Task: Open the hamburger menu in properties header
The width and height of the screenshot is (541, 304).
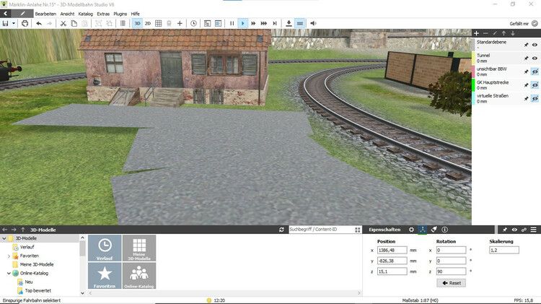Action: [533, 230]
